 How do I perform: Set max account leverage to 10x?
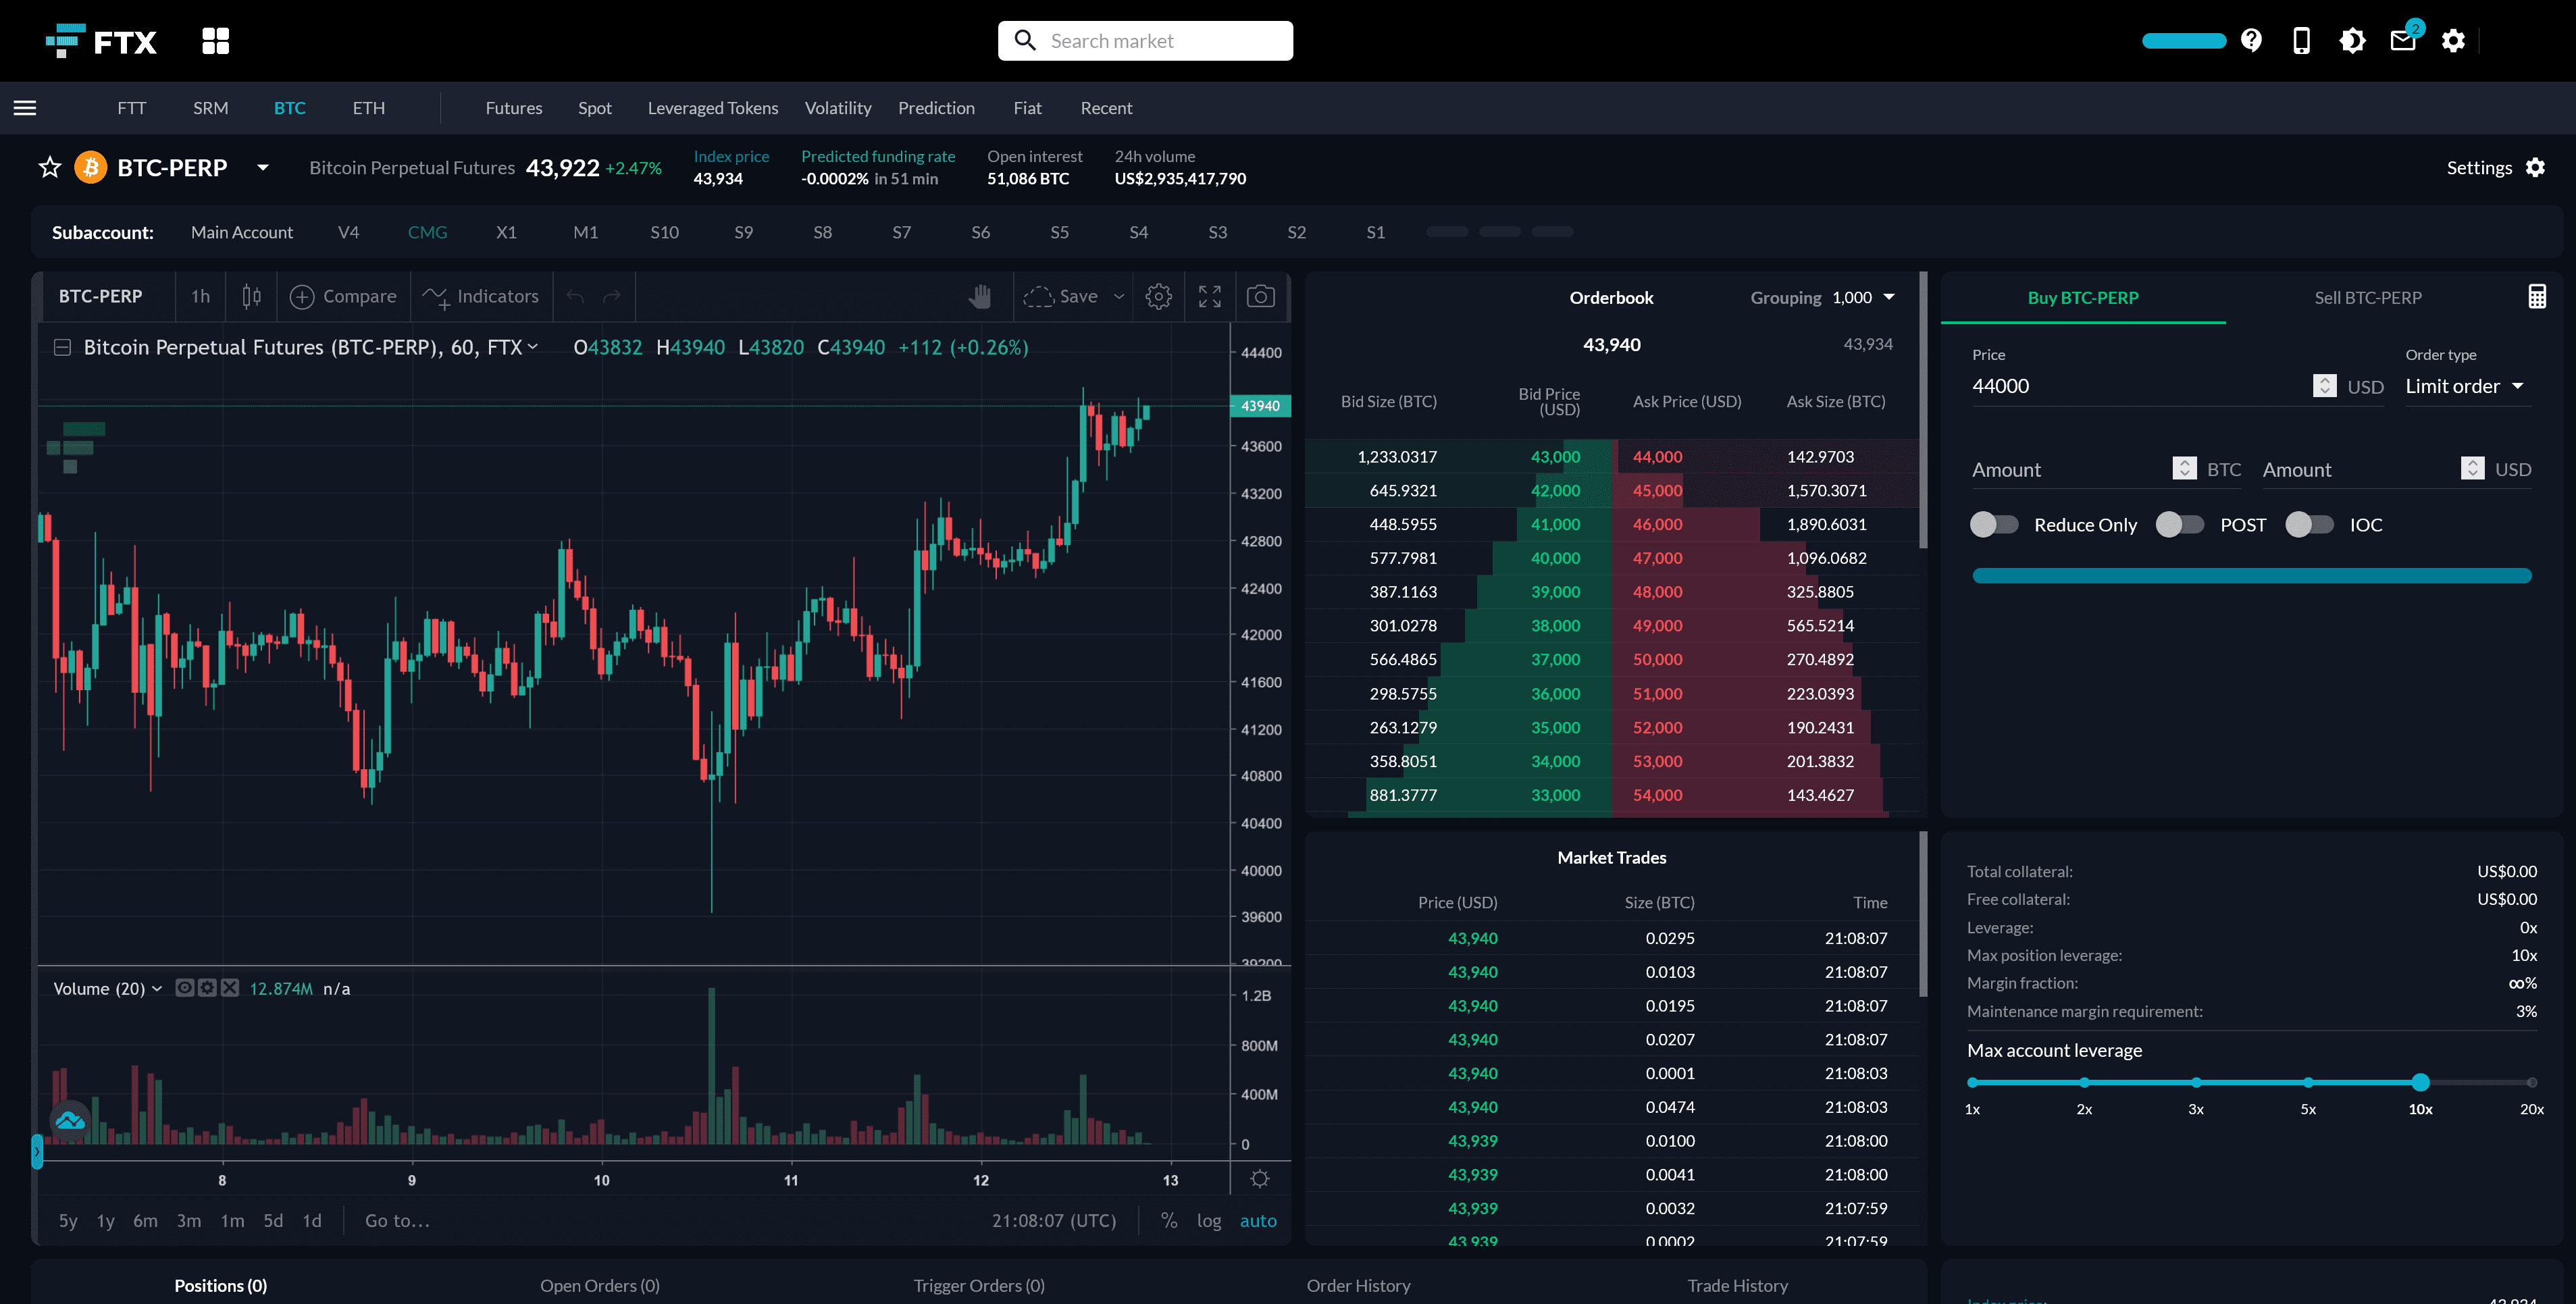(2420, 1082)
